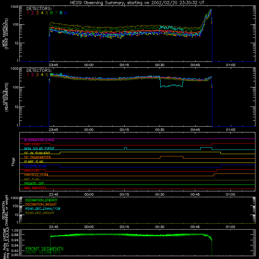Image resolution: width=259 pixels, height=259 pixels.
Task: Click the short NON_SOLAR_EVENT pulse near 00:15
Action: pyautogui.click(x=126, y=148)
